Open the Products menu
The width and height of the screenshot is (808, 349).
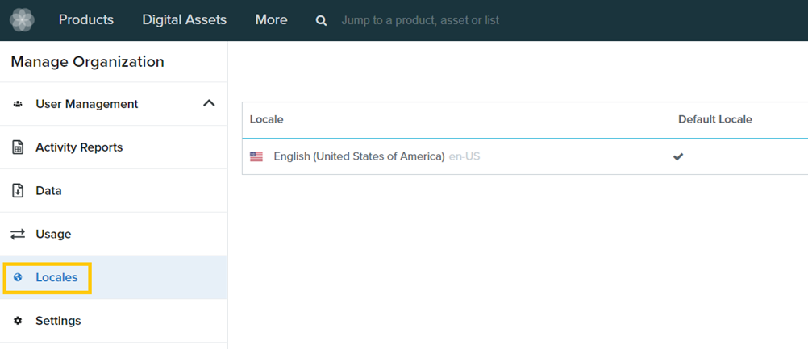(86, 20)
